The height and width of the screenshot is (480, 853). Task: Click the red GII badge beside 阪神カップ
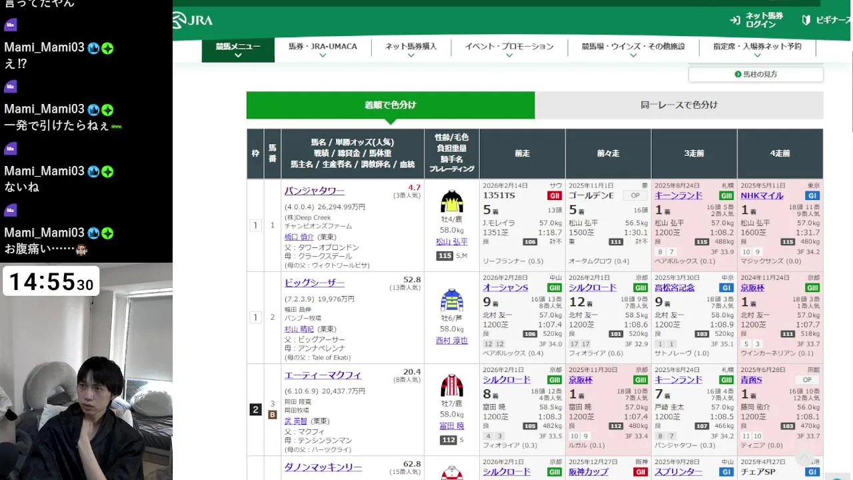640,471
